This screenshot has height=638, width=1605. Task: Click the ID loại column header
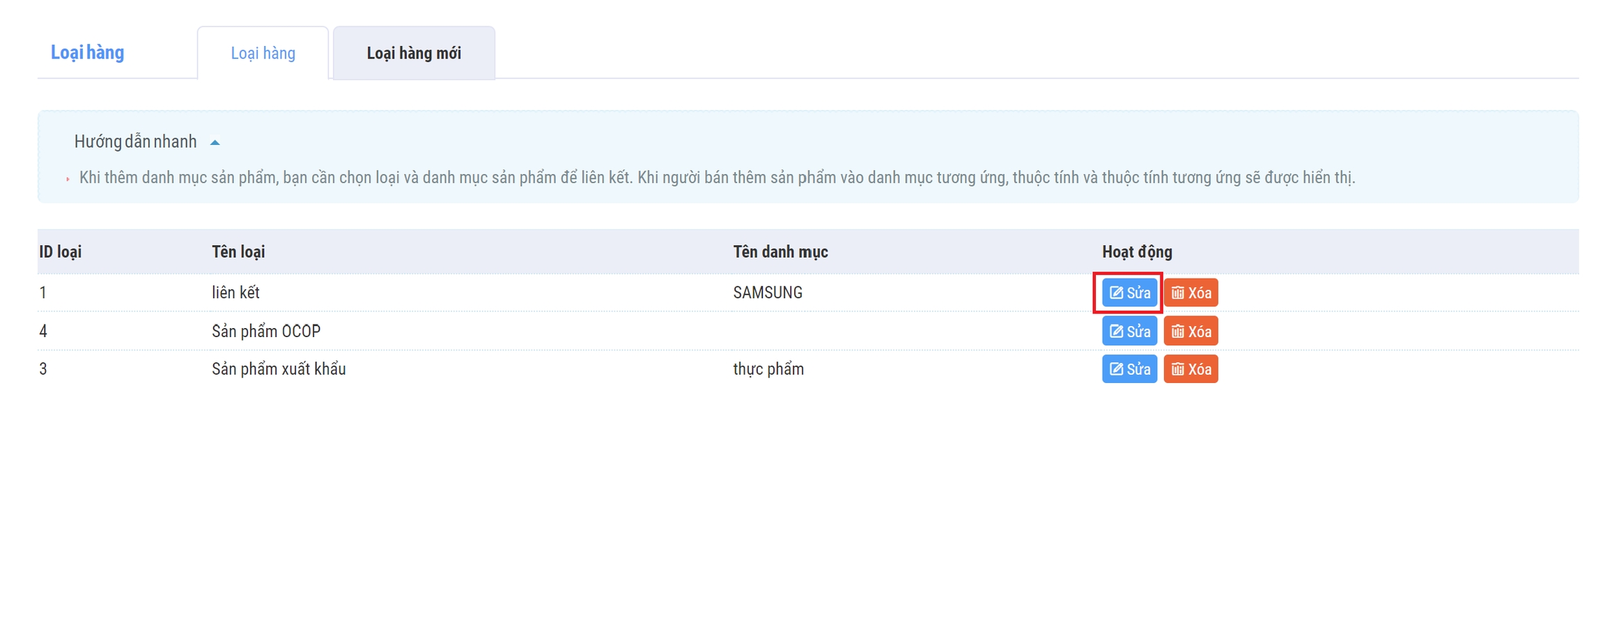(x=60, y=251)
